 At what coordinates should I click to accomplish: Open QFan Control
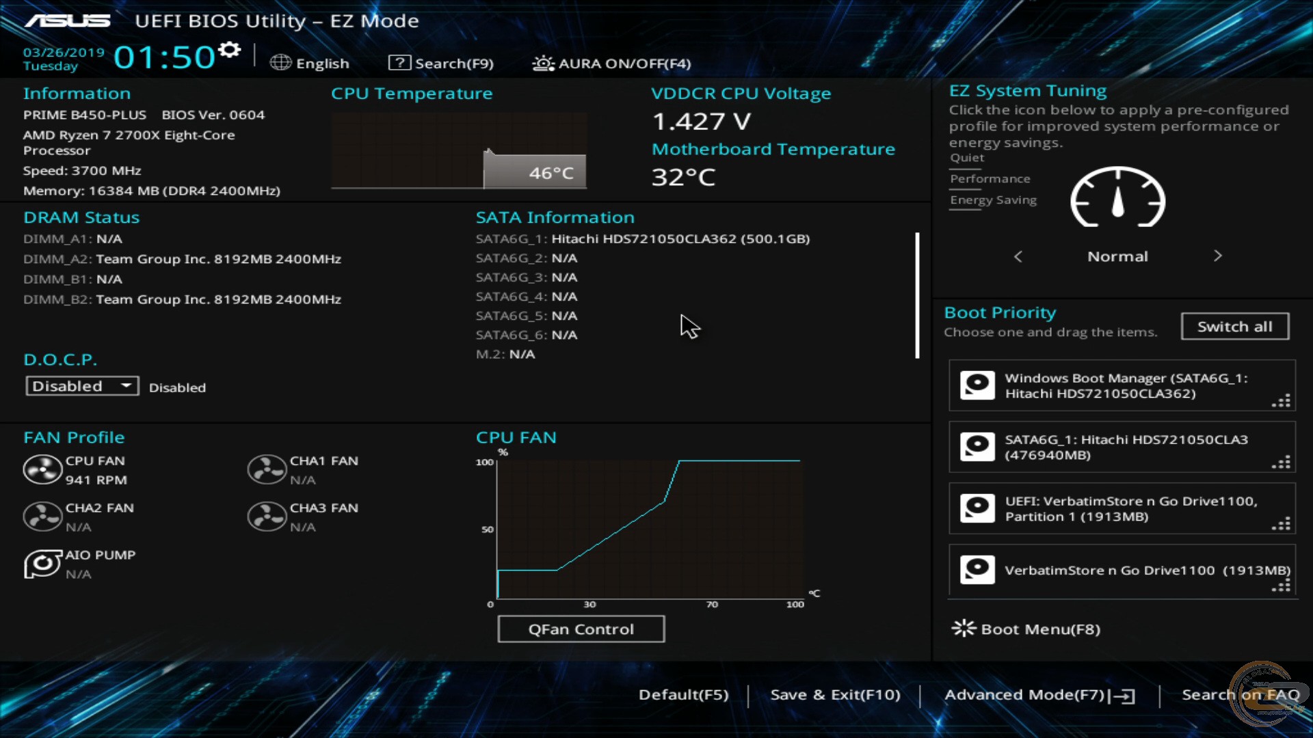pos(581,629)
